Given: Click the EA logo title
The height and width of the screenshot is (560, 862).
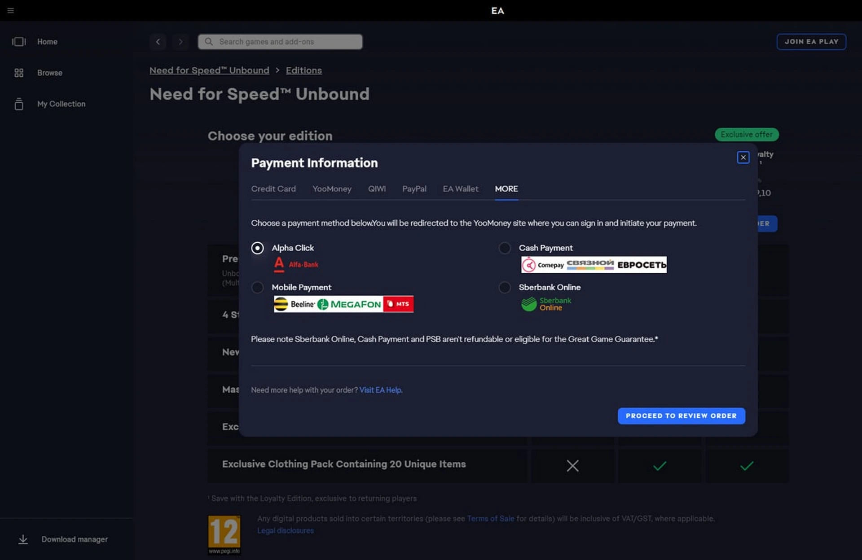Looking at the screenshot, I should click(x=497, y=11).
